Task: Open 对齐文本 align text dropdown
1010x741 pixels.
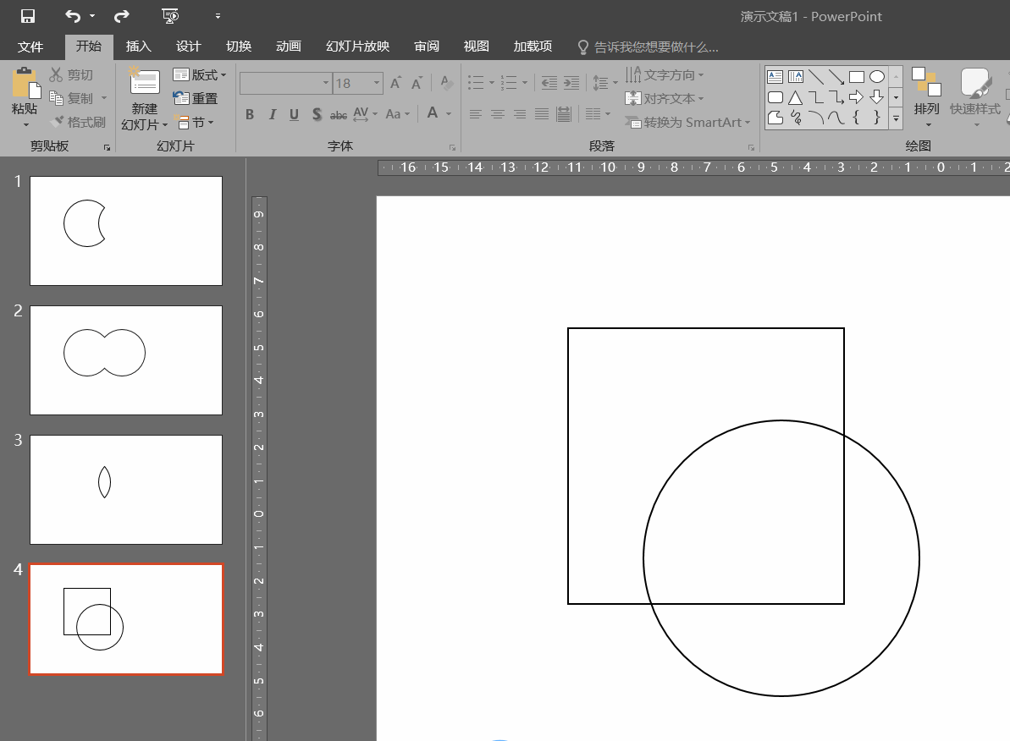Action: pos(664,98)
